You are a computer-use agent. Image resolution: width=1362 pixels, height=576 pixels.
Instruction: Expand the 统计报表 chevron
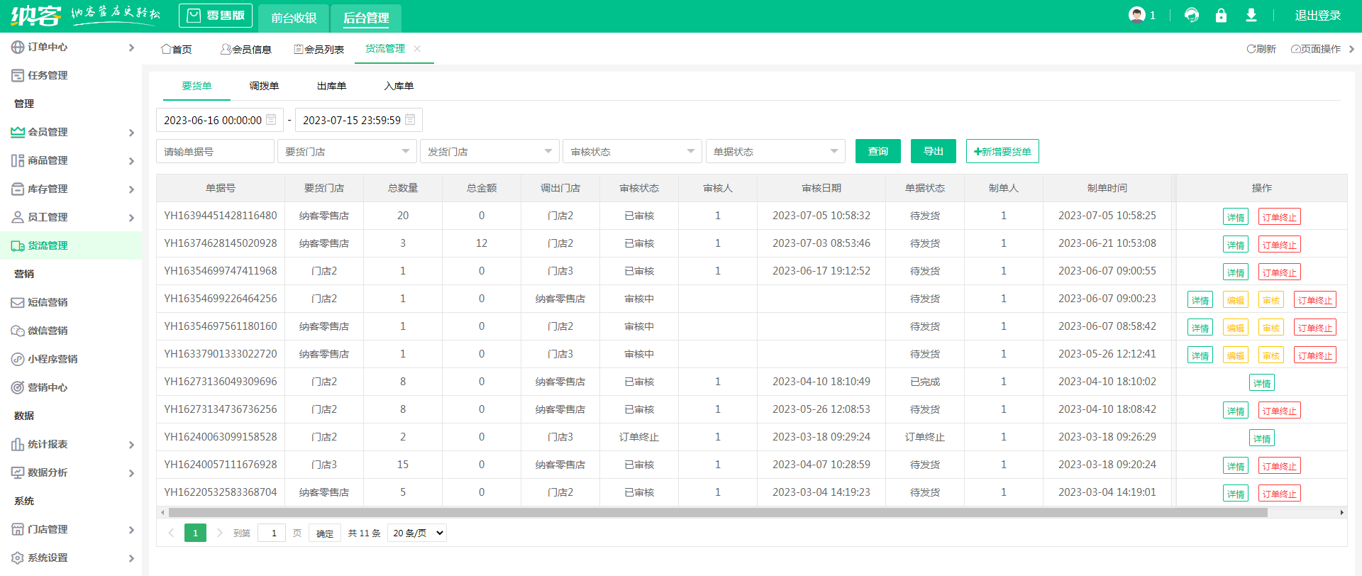(x=131, y=445)
